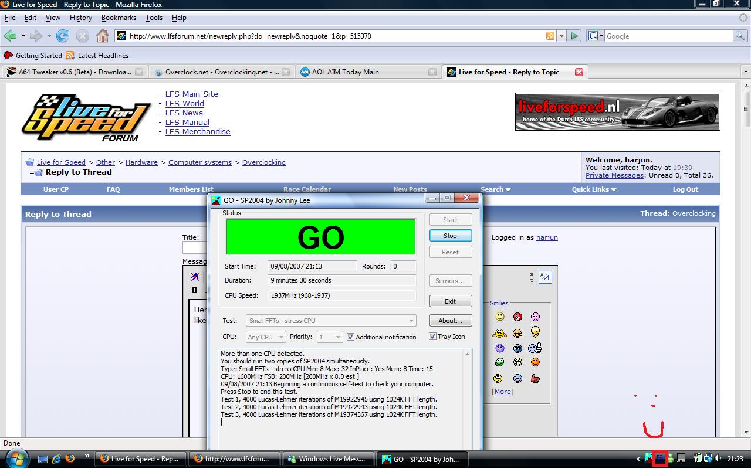
Task: Open the list all tabs dropdown
Action: (746, 72)
